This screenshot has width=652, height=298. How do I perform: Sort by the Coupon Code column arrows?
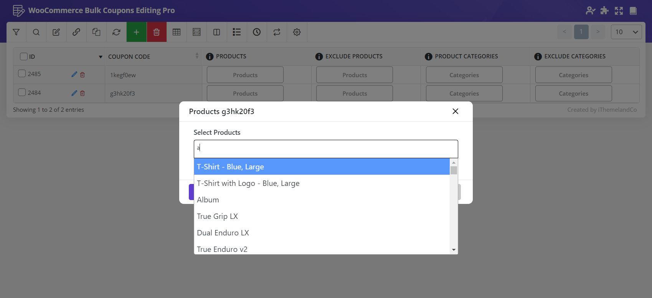point(197,56)
